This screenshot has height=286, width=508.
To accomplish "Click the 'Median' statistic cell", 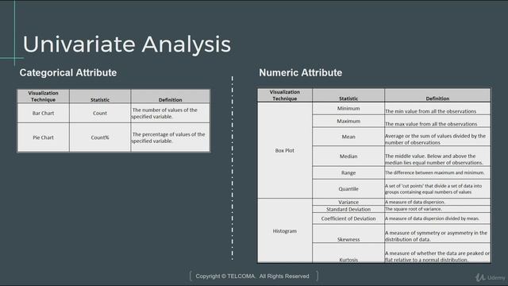I will [348, 156].
